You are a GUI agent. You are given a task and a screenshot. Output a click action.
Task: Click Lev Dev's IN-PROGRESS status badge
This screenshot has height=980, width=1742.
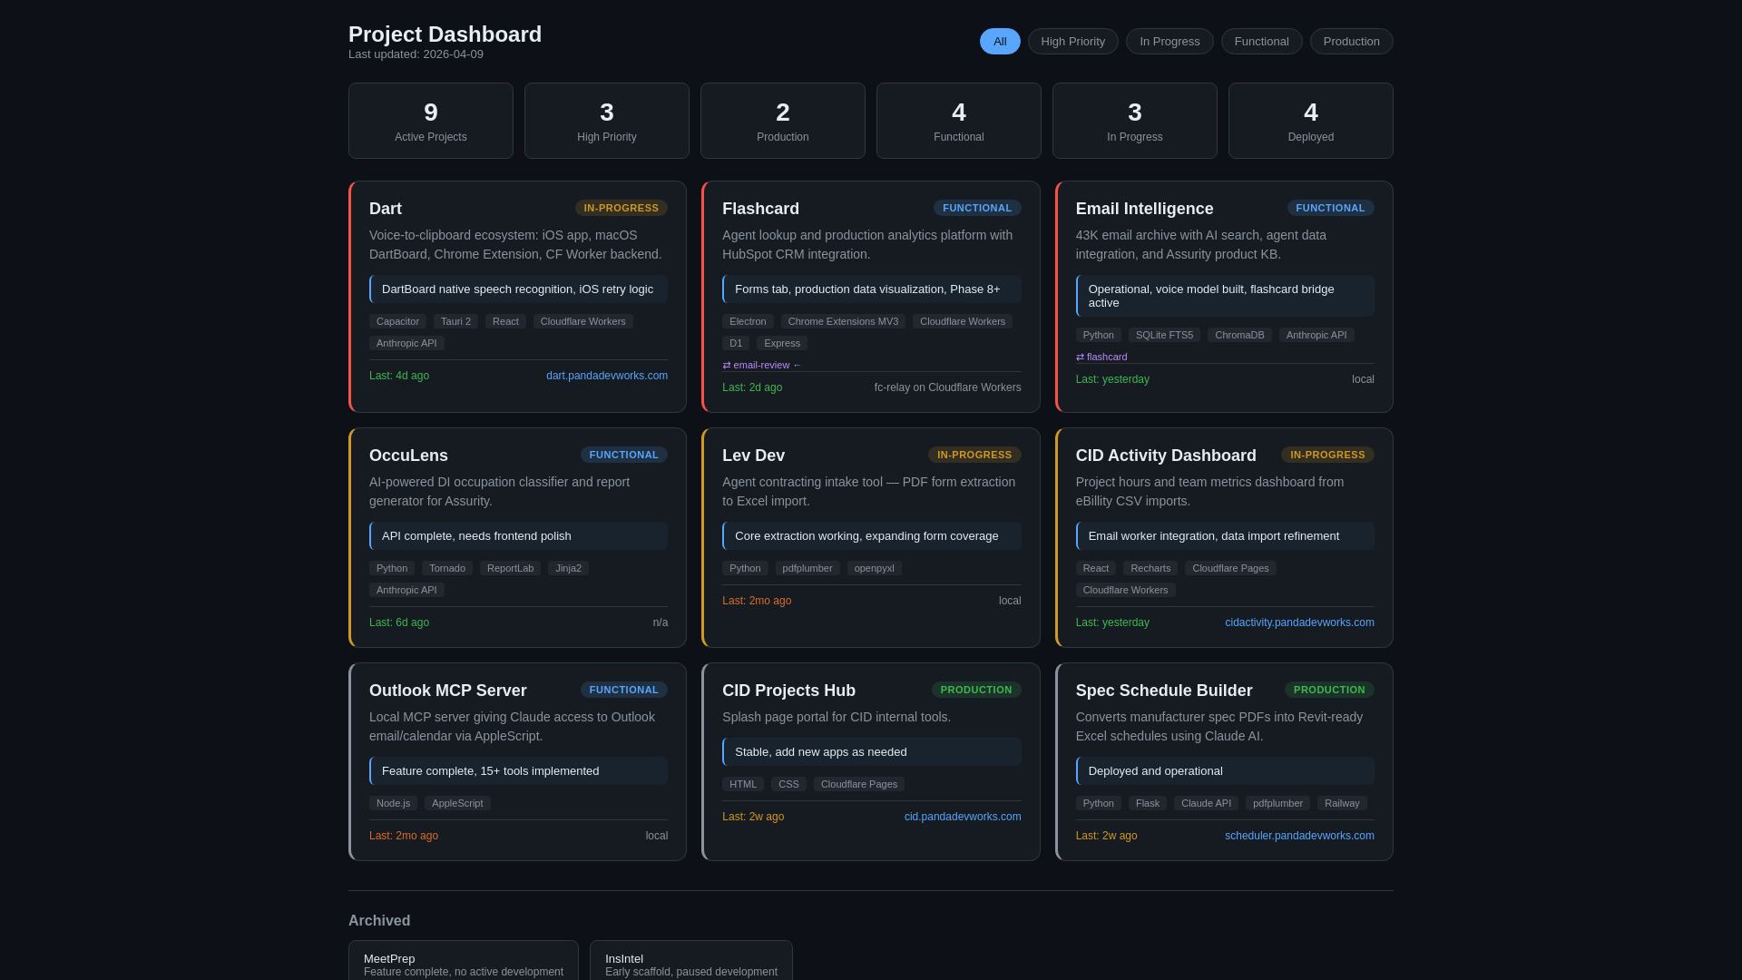point(974,455)
